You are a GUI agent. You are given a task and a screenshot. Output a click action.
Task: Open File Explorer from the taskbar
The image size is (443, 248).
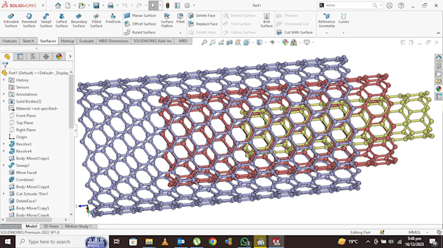tap(149, 242)
